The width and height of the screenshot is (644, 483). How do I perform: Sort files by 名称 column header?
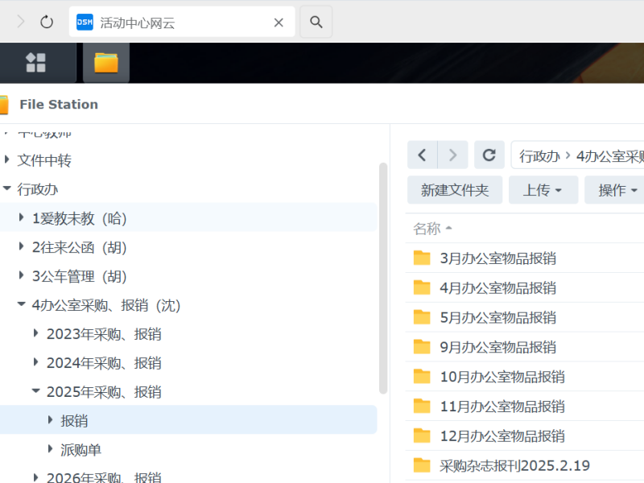click(x=427, y=229)
